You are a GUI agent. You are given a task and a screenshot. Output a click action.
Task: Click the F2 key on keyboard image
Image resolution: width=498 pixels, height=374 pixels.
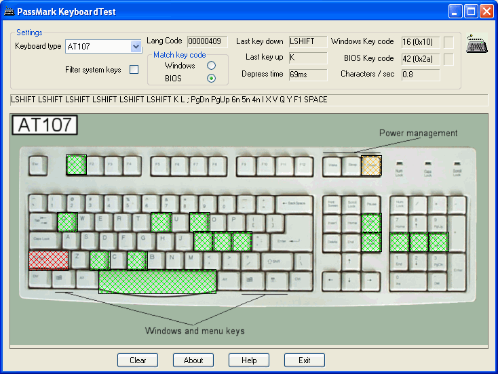[94, 165]
